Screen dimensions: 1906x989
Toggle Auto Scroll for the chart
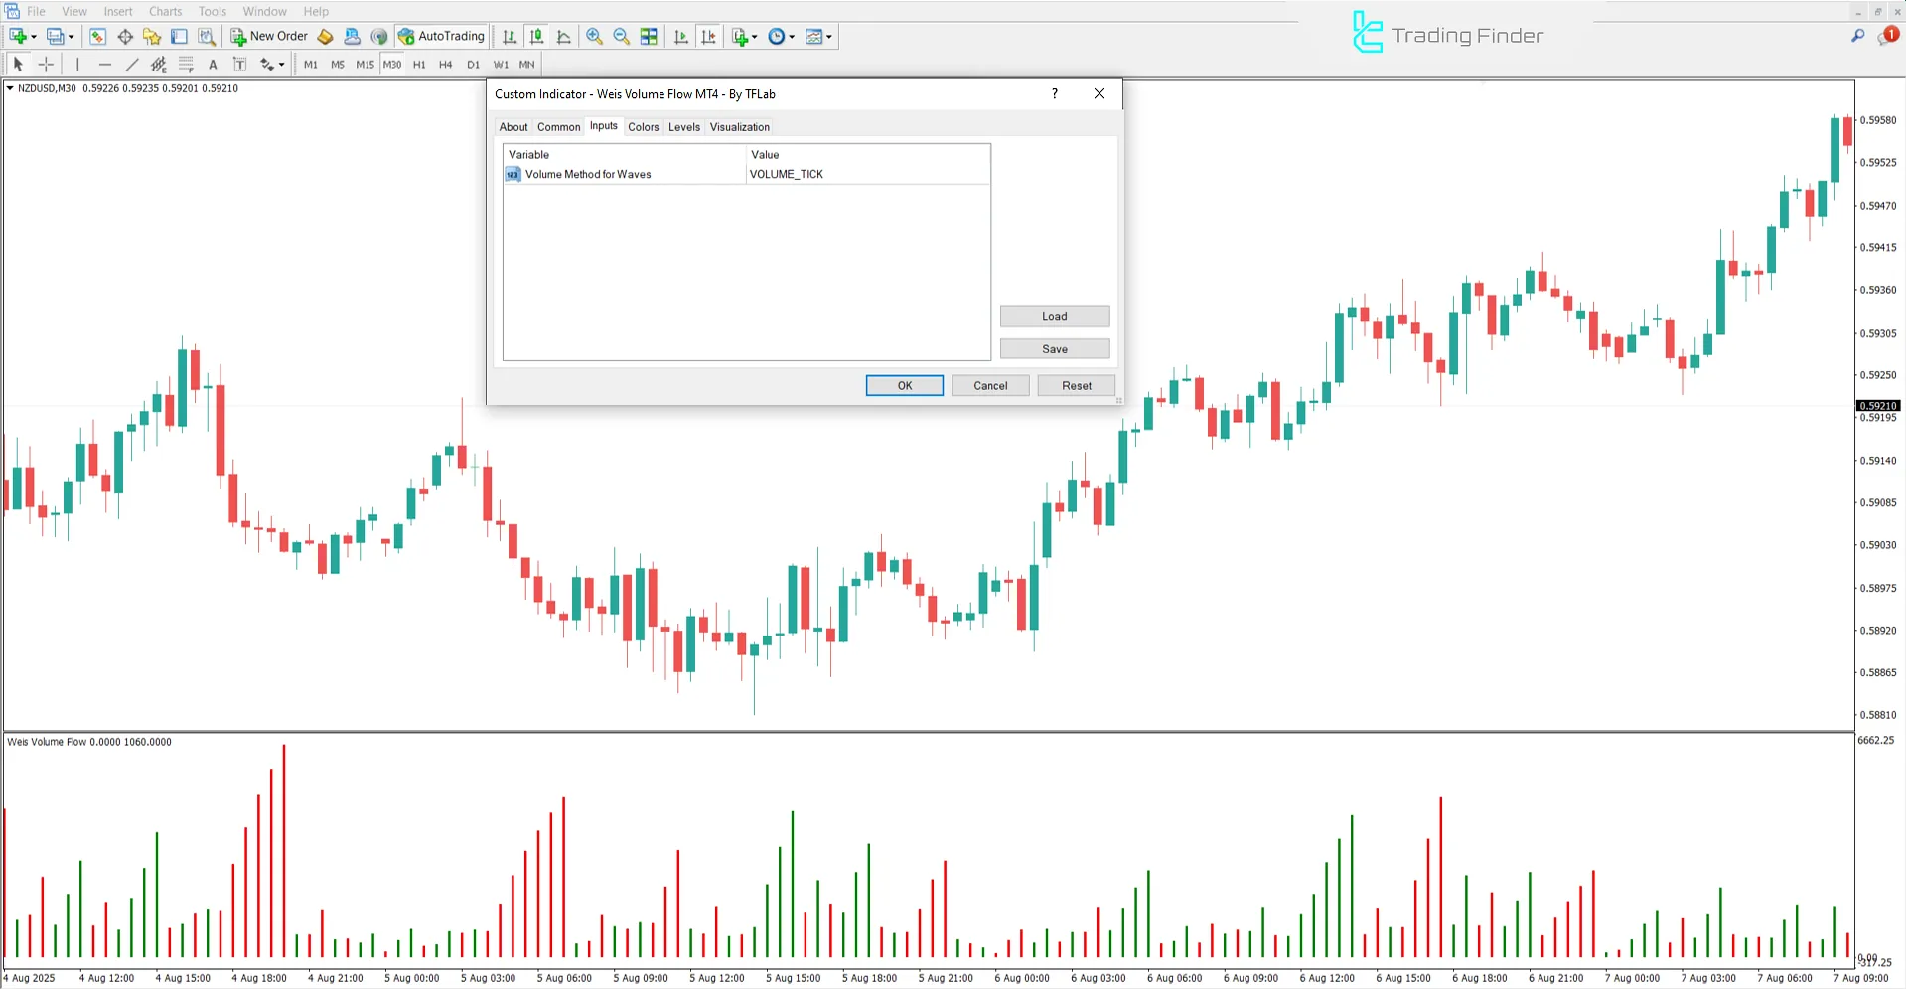point(681,36)
